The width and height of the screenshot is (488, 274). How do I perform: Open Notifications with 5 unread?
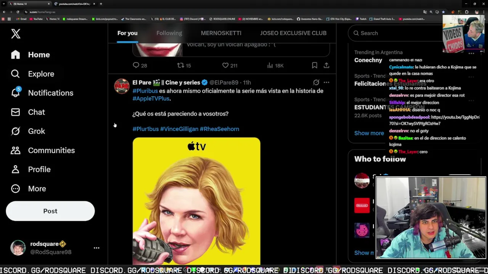point(42,93)
